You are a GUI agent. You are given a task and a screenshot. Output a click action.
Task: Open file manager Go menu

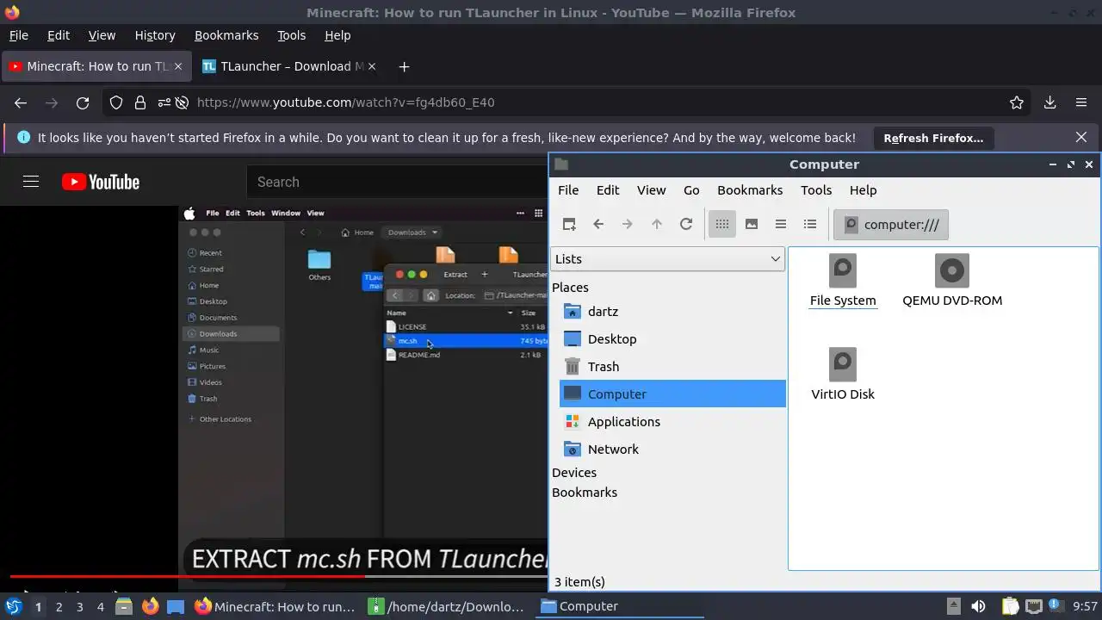(x=691, y=190)
